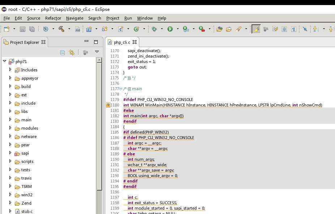Expand the Includes tree node
The height and width of the screenshot is (214, 335).
pos(10,70)
